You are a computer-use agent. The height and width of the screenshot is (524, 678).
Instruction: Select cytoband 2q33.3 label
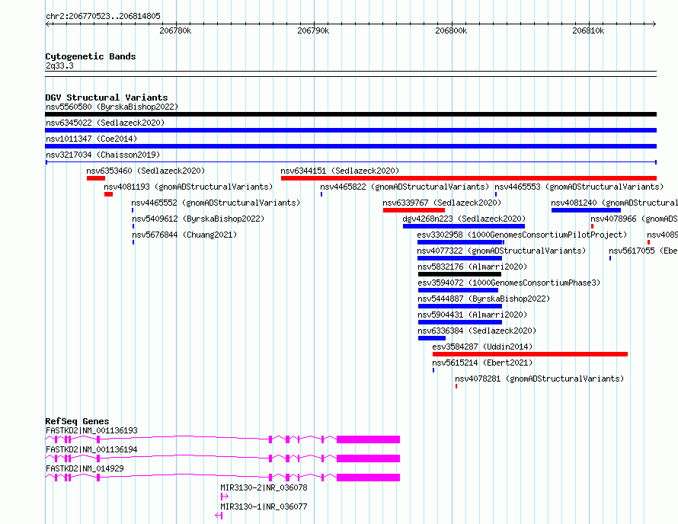[x=59, y=65]
